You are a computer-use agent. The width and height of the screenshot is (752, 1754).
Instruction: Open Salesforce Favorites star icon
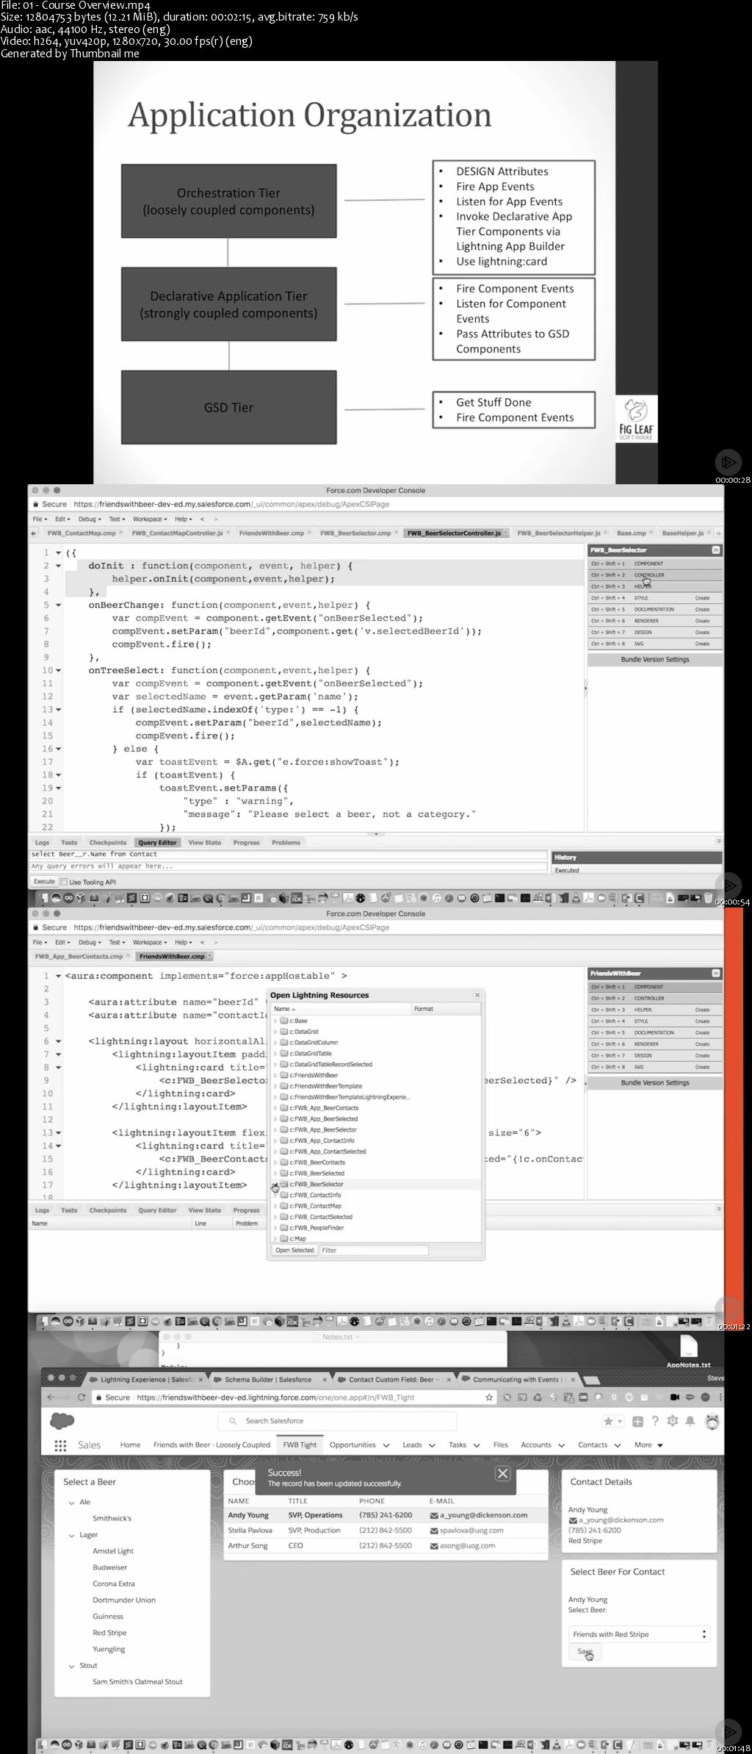(608, 1421)
